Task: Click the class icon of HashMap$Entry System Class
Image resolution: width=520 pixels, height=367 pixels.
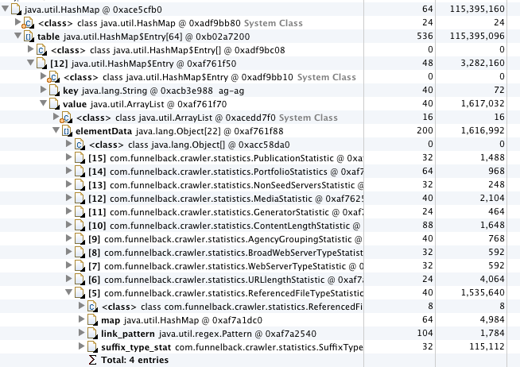Action: tap(54, 77)
